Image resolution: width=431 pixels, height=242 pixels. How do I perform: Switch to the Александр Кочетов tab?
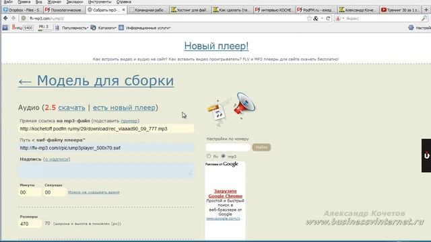click(x=358, y=10)
